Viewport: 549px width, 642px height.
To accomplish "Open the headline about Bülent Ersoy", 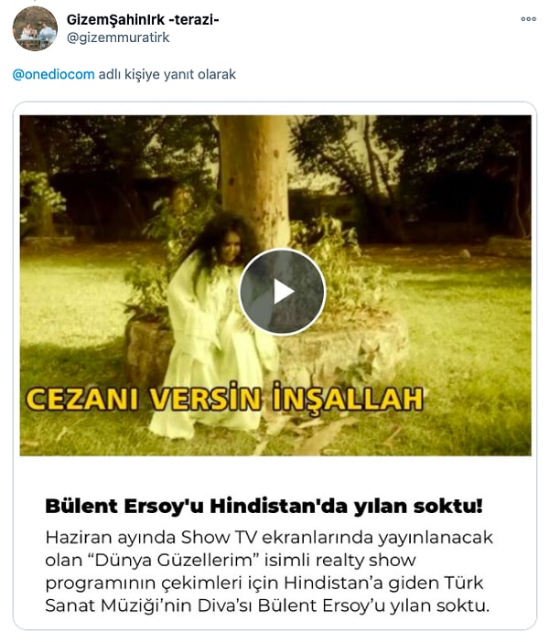I will pos(264,506).
